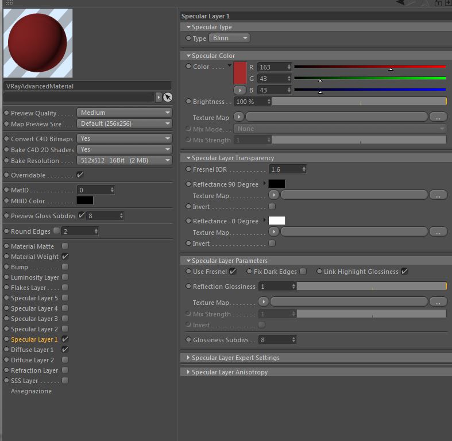Screen dimensions: 452x441
Task: Select Diffuse Layer 1 in layer list
Action: pos(32,350)
